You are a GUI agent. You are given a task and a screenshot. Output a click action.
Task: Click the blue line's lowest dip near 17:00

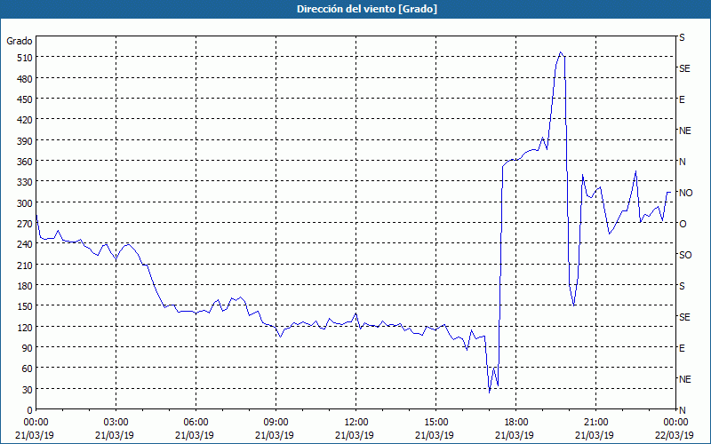490,392
